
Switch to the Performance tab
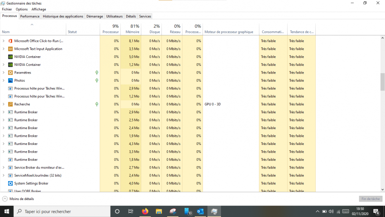coord(30,16)
